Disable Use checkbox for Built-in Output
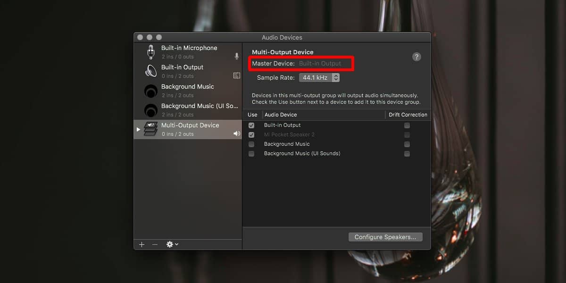The height and width of the screenshot is (283, 566). (x=251, y=125)
